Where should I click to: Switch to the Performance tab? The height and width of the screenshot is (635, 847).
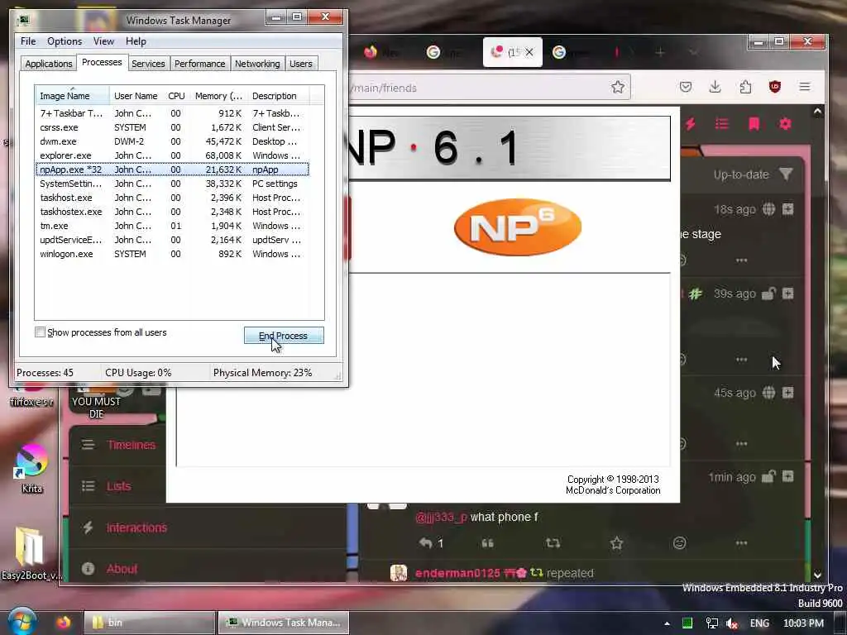tap(200, 64)
